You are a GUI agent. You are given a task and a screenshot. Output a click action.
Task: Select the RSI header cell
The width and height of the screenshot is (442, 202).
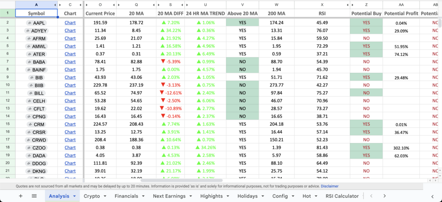(322, 13)
